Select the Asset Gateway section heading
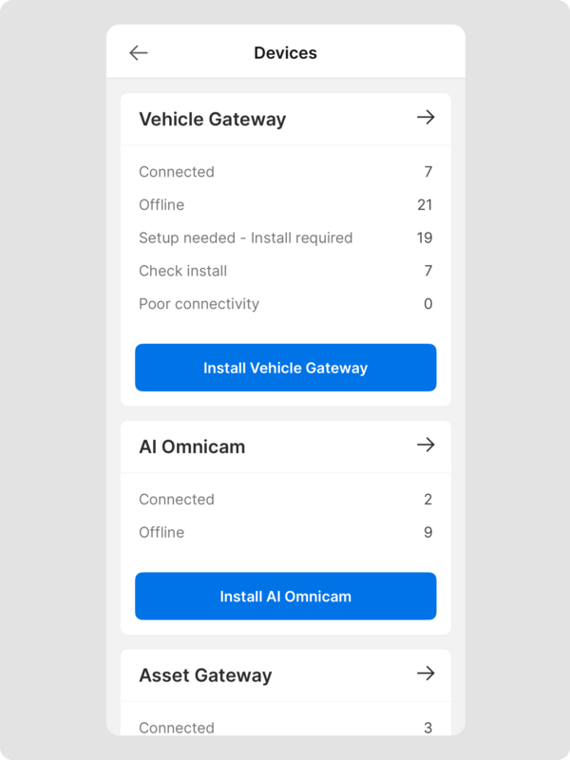 click(x=205, y=675)
